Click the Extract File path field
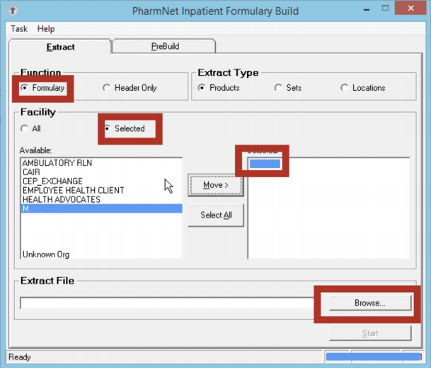This screenshot has height=368, width=431. tap(168, 303)
